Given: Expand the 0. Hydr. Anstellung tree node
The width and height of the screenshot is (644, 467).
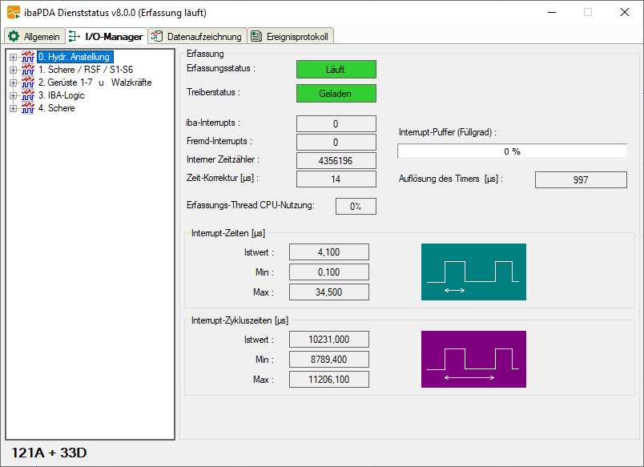Looking at the screenshot, I should coord(13,57).
